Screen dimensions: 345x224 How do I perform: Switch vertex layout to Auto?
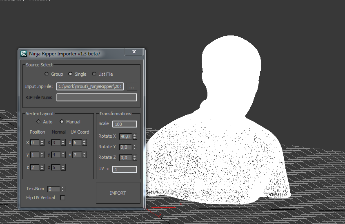click(x=38, y=122)
